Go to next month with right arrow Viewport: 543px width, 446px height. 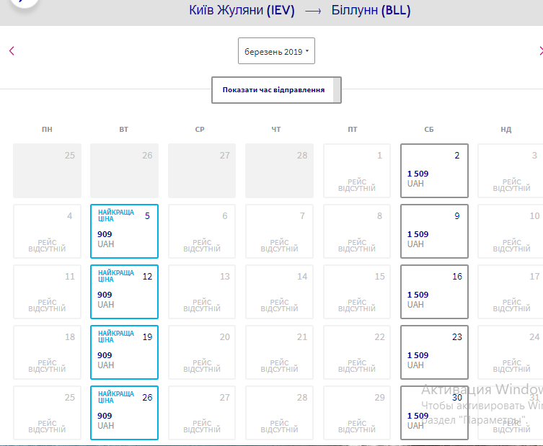[x=540, y=50]
